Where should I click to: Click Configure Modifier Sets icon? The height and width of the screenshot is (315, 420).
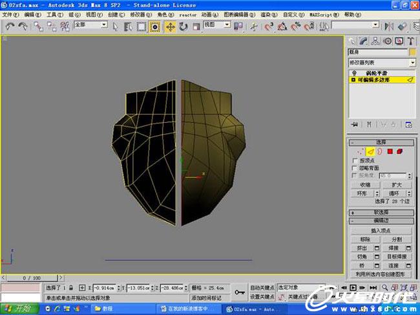pyautogui.click(x=408, y=125)
